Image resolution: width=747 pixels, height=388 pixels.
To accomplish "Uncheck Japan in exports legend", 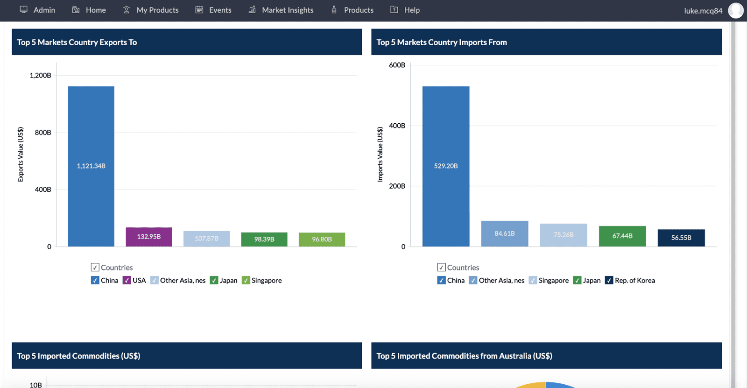I will point(214,280).
